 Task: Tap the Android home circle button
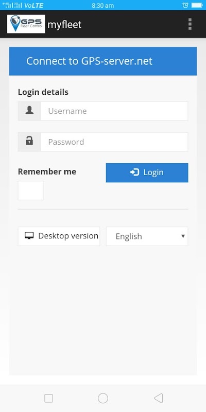point(103,398)
